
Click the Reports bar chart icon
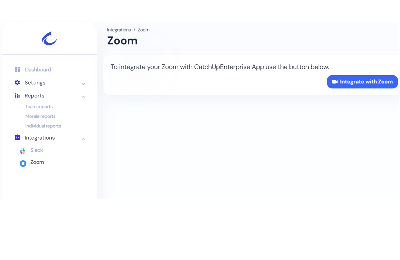click(17, 96)
